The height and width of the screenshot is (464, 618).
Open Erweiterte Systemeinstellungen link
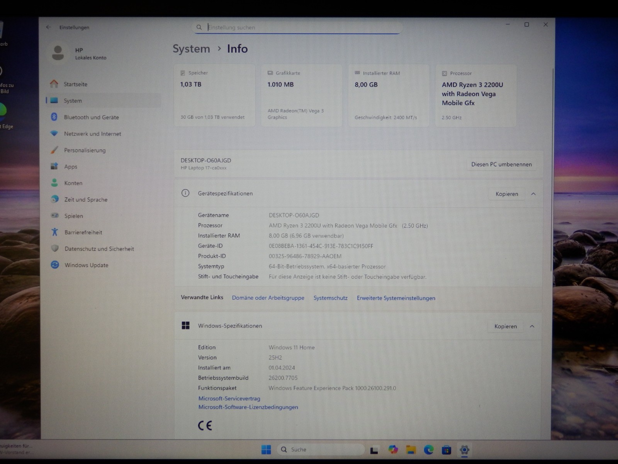point(396,298)
